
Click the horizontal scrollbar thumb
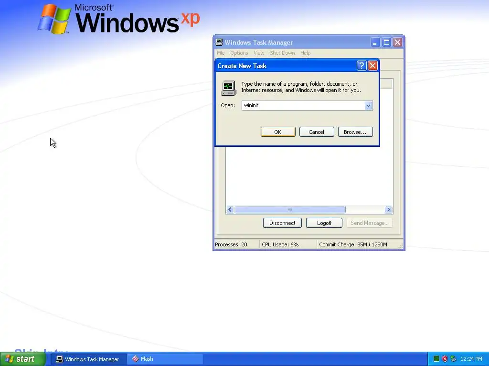tap(290, 210)
